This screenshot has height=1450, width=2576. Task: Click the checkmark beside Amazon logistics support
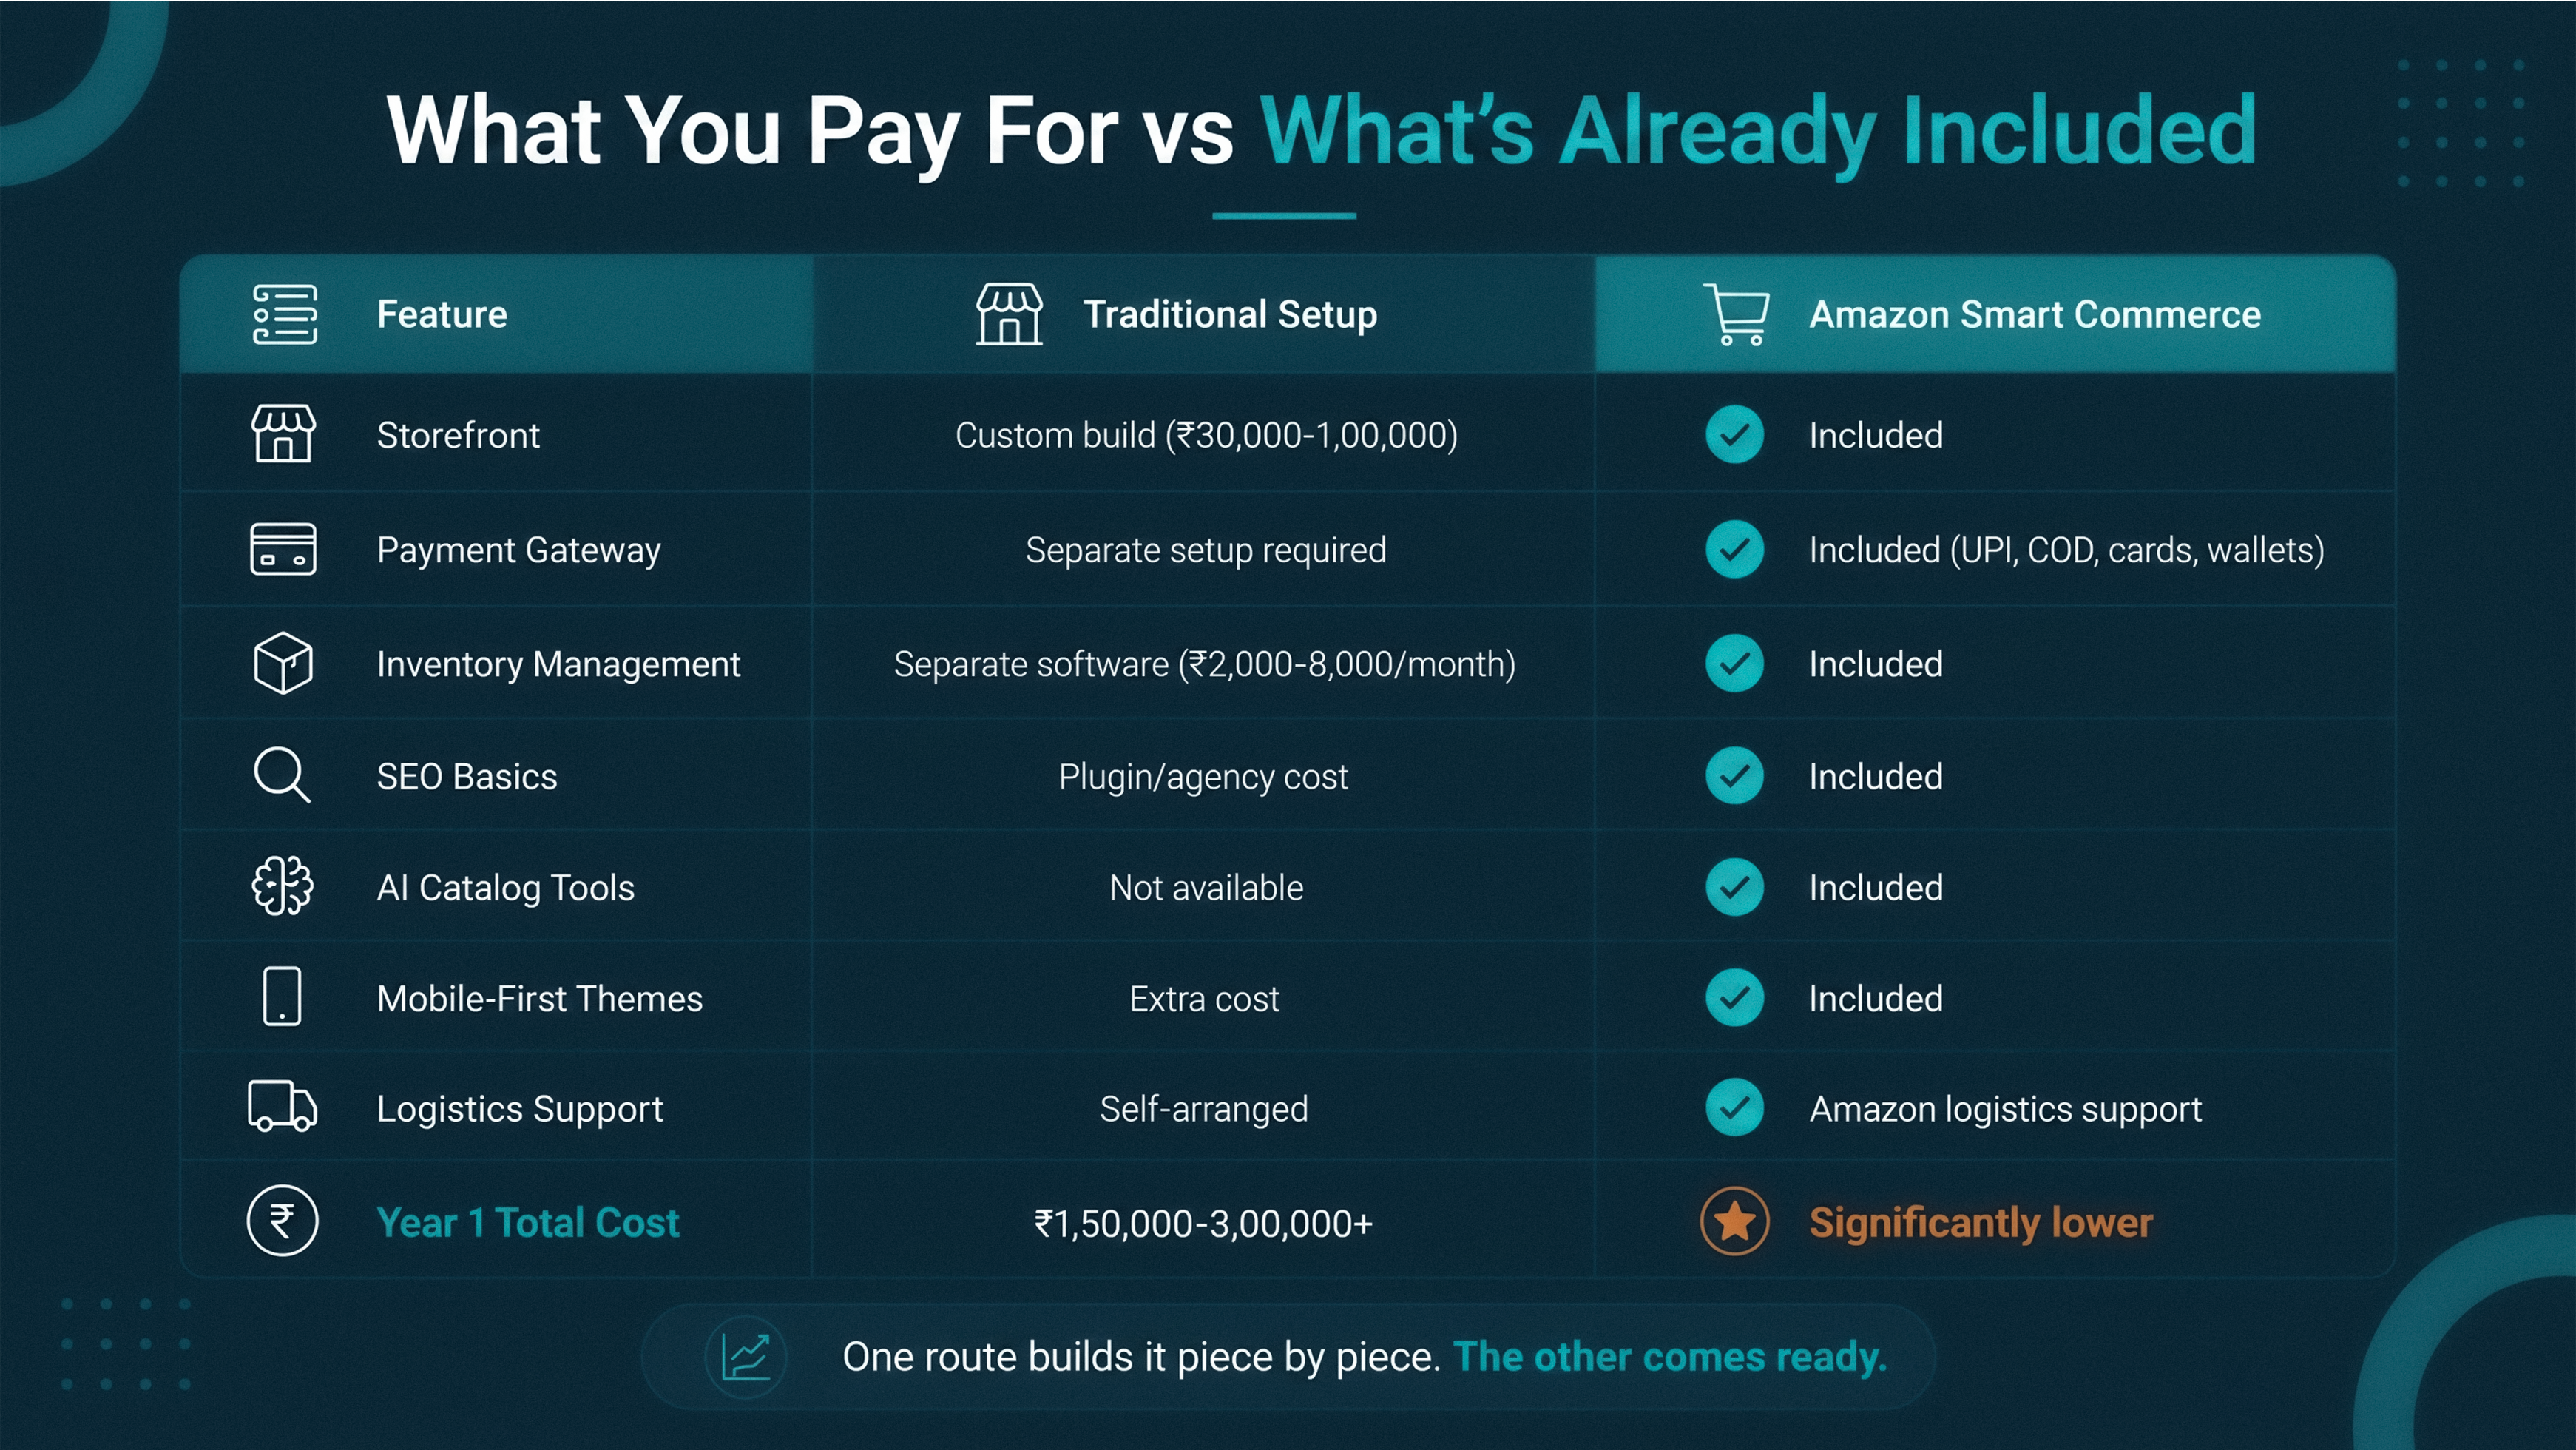click(1735, 1108)
